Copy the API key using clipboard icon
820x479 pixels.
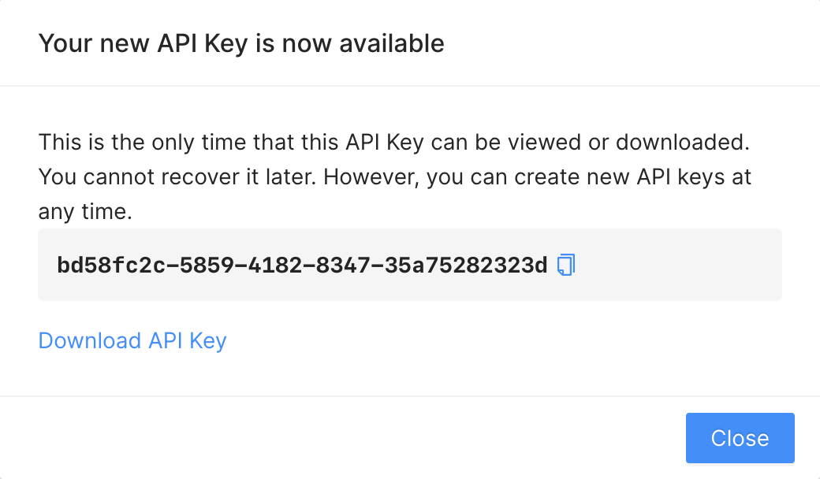click(x=566, y=265)
